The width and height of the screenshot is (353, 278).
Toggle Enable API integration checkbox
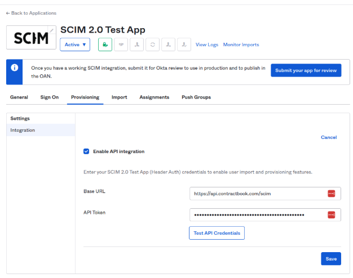click(x=86, y=151)
